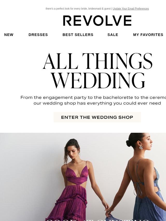Click the ENTER THE WEDDING SHOP button
Image resolution: width=166 pixels, height=221 pixels.
pyautogui.click(x=97, y=117)
